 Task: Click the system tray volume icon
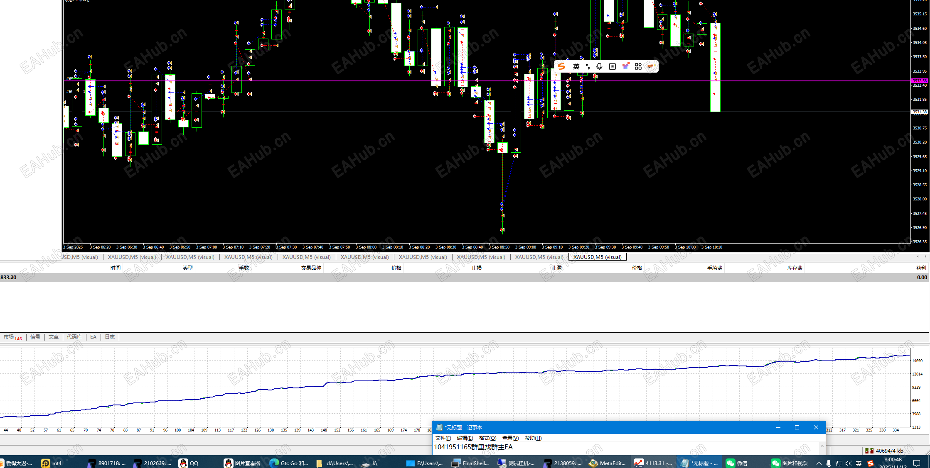pyautogui.click(x=848, y=463)
